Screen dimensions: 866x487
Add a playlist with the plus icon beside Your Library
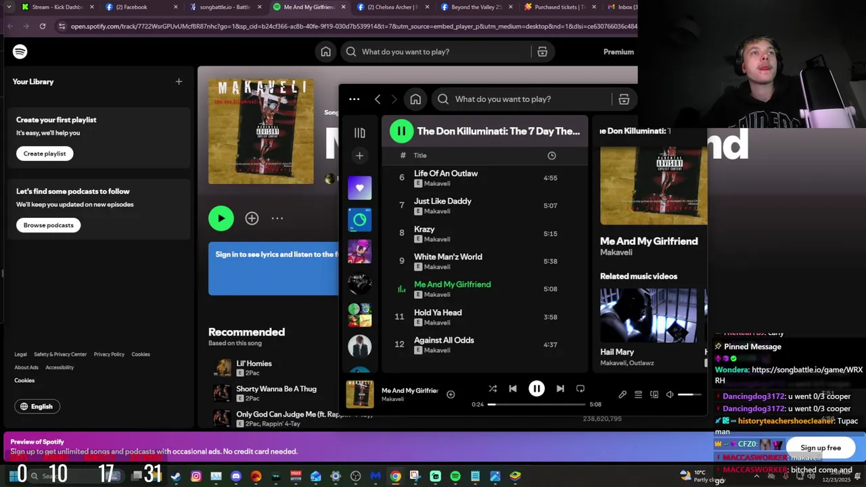(179, 81)
